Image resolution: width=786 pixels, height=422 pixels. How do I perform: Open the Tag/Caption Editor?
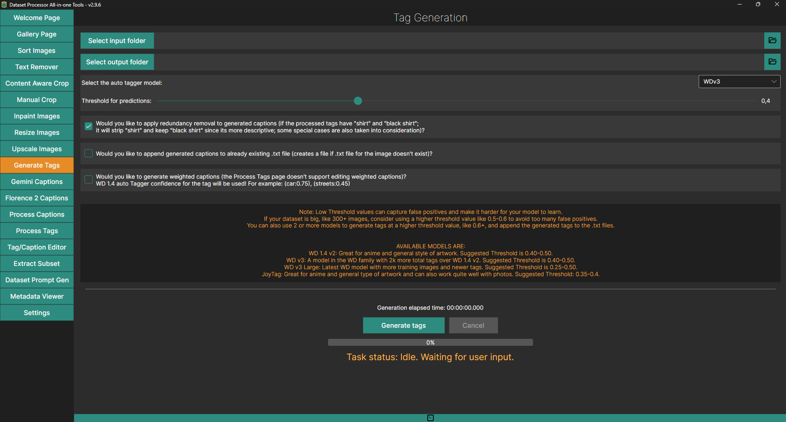(37, 247)
